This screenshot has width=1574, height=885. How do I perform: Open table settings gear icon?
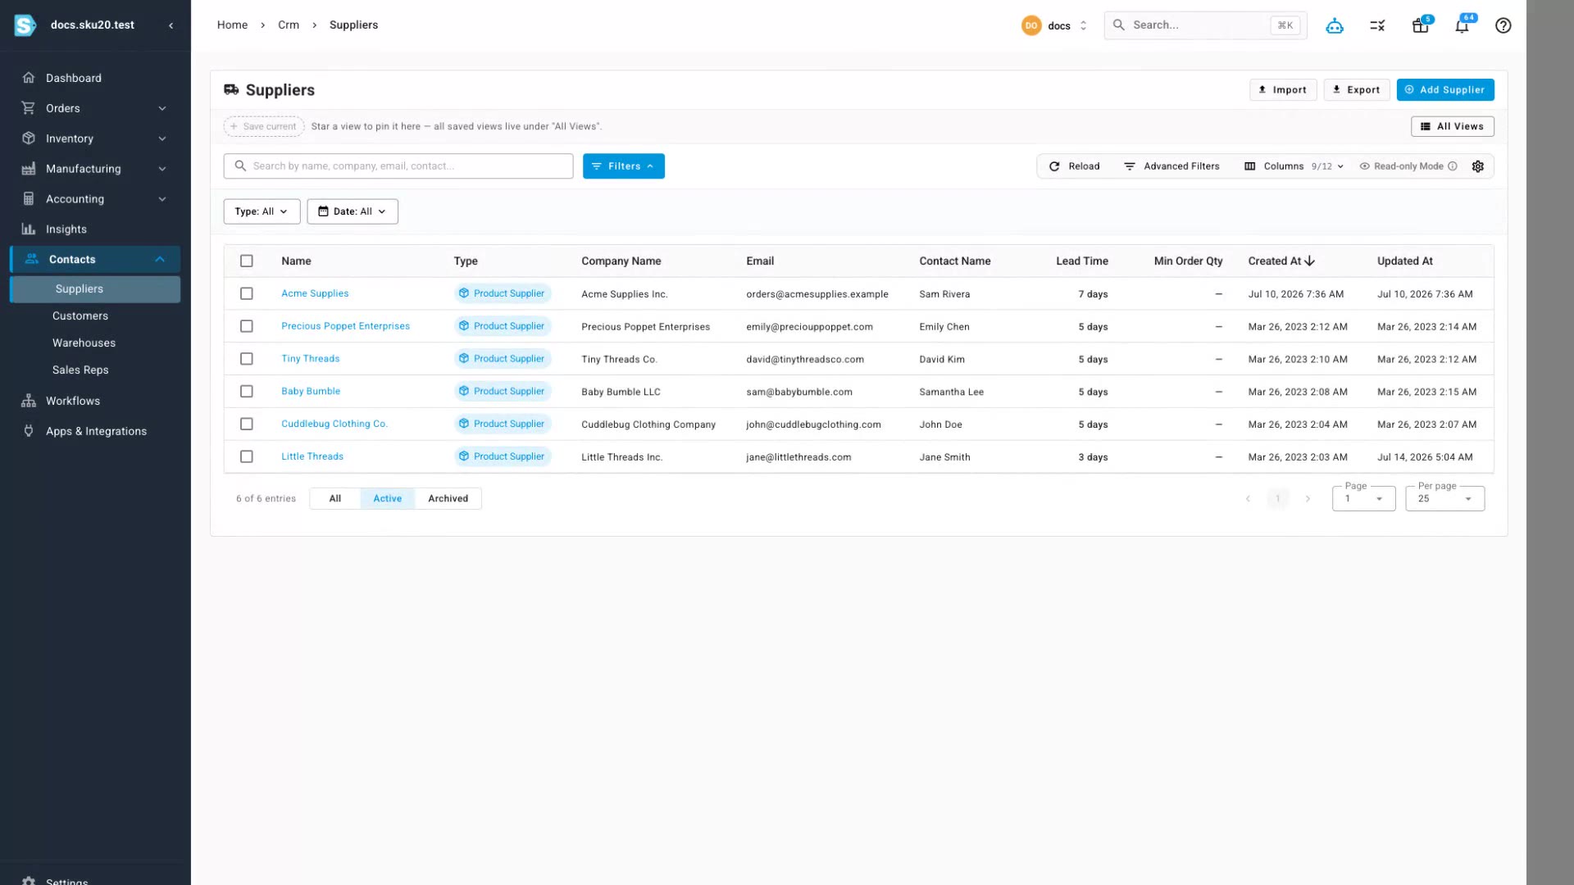pyautogui.click(x=1478, y=166)
